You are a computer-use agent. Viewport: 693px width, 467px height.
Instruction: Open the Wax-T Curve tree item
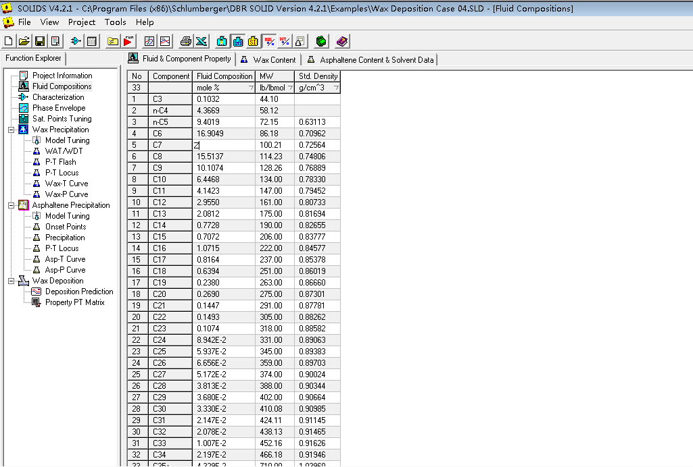coord(66,184)
